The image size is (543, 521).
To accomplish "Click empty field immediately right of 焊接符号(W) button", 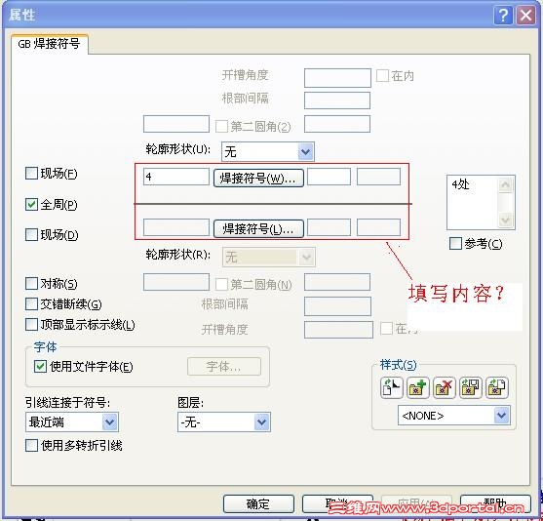I will click(329, 177).
